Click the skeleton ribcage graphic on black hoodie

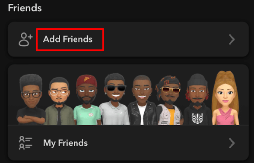[197, 118]
